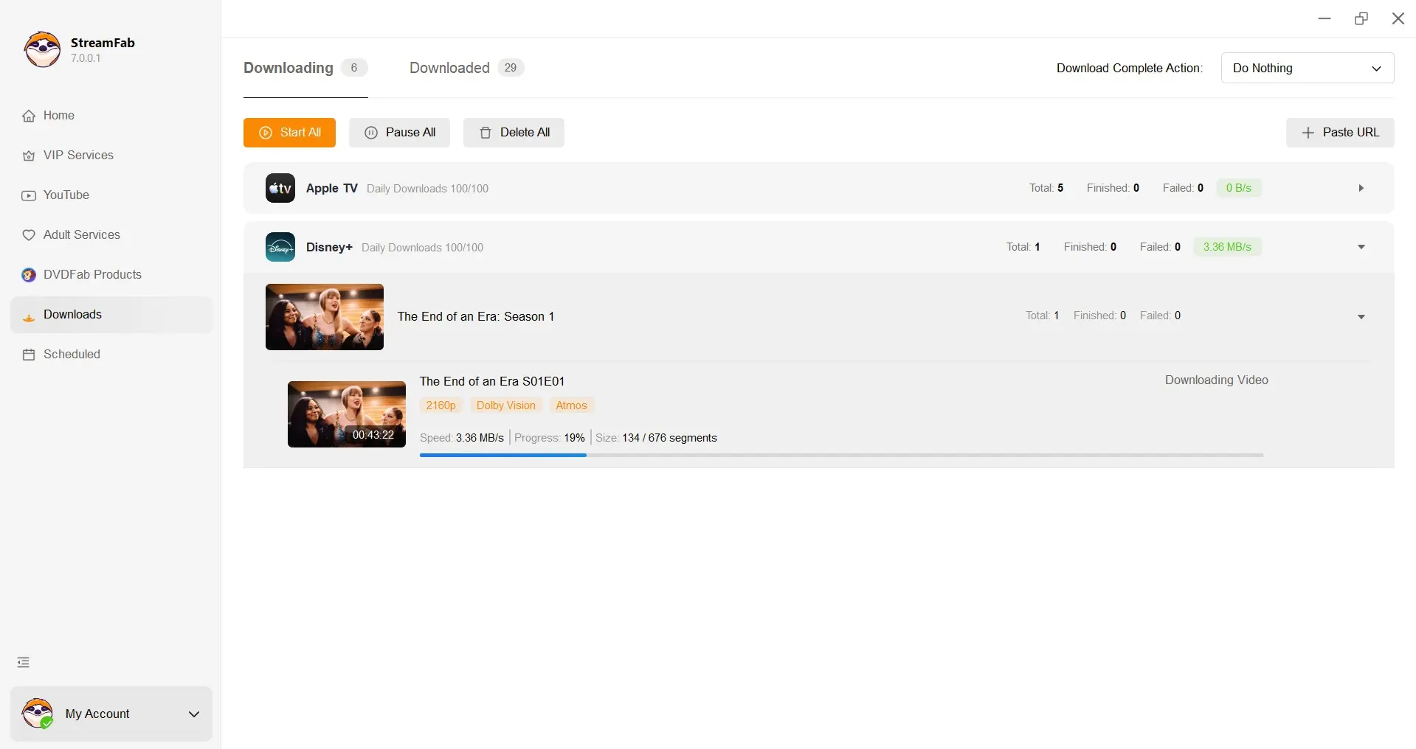The width and height of the screenshot is (1416, 749).
Task: Collapse the sidebar menu
Action: [x=24, y=662]
